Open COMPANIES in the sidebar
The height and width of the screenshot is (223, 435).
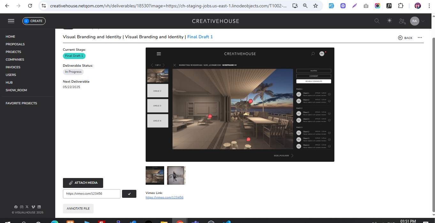(x=15, y=60)
